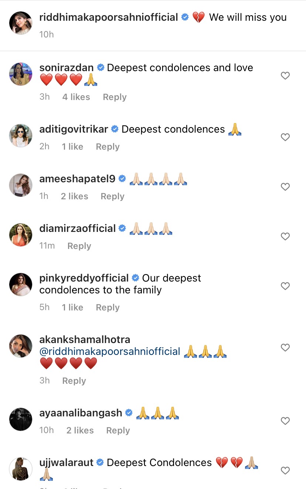This screenshot has height=489, width=306.
Task: Reply to akankshamalhotra's comment
Action: 74,381
